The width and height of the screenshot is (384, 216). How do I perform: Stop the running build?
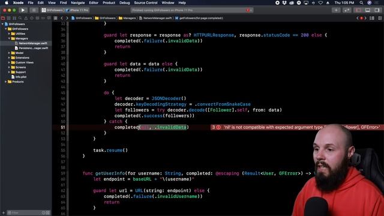pyautogui.click(x=34, y=10)
